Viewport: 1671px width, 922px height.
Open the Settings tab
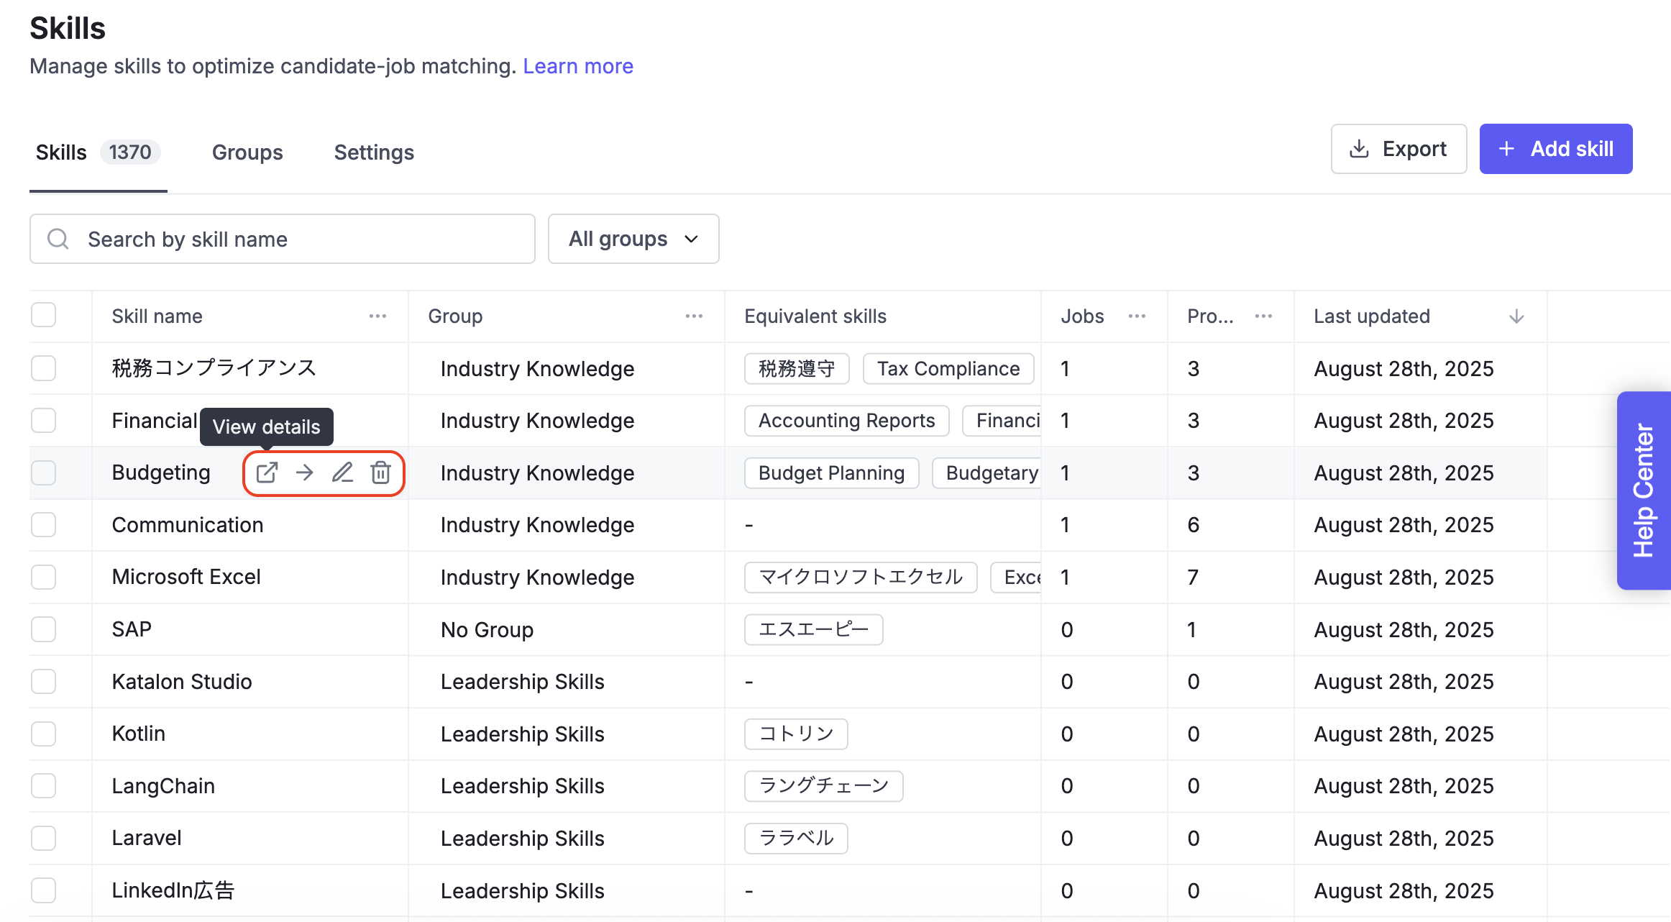374,152
